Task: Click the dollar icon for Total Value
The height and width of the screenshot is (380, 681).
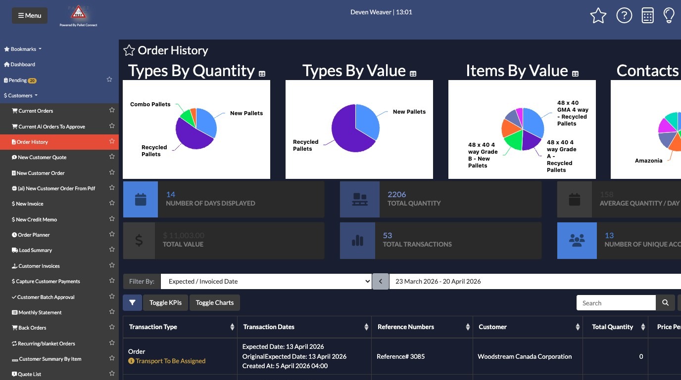Action: point(139,241)
